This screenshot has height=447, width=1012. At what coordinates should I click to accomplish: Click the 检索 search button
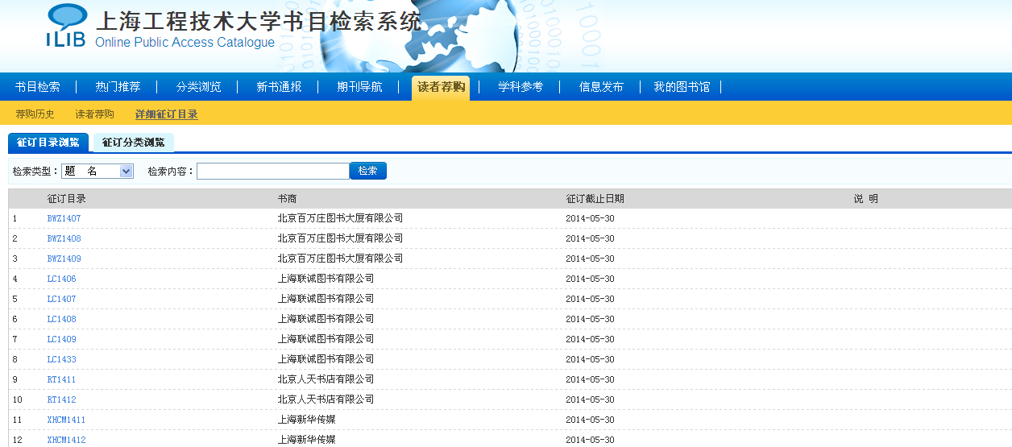[x=368, y=171]
